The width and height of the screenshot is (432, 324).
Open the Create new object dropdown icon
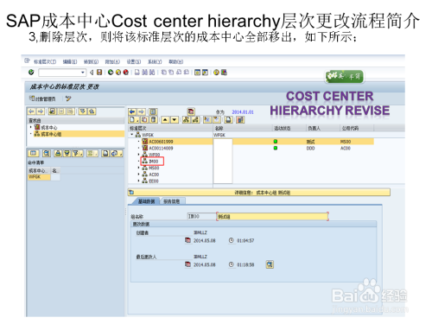point(135,119)
